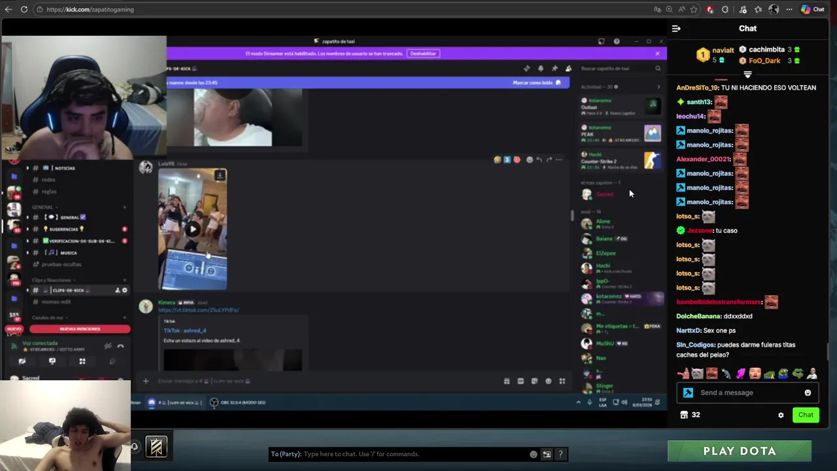Open the emoji picker in message box
The width and height of the screenshot is (837, 471).
(808, 392)
